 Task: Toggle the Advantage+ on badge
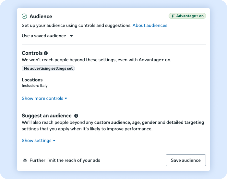(x=187, y=16)
